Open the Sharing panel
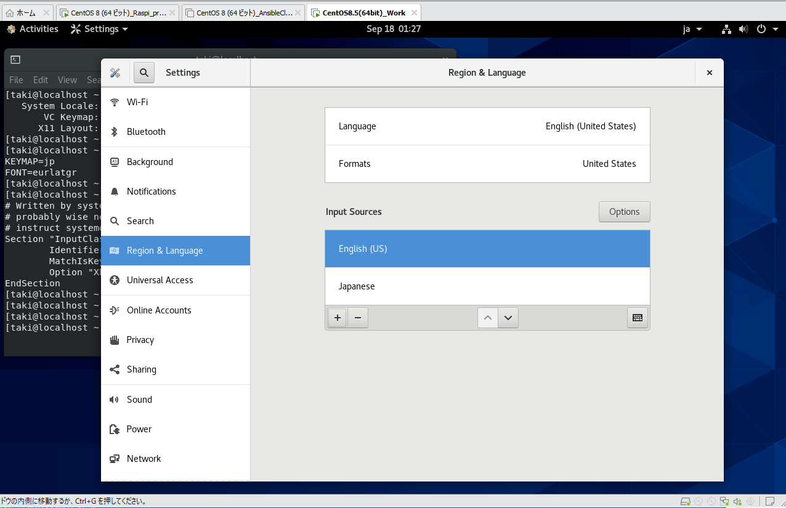 (176, 369)
